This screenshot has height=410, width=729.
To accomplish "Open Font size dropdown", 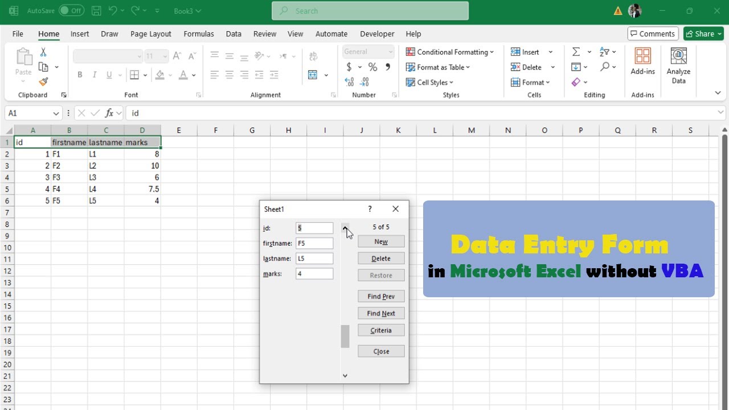I will pyautogui.click(x=165, y=56).
